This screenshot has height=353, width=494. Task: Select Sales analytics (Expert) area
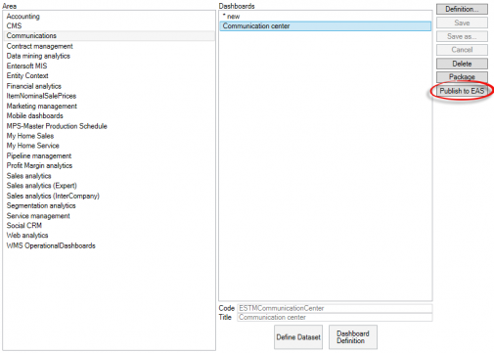click(110, 186)
